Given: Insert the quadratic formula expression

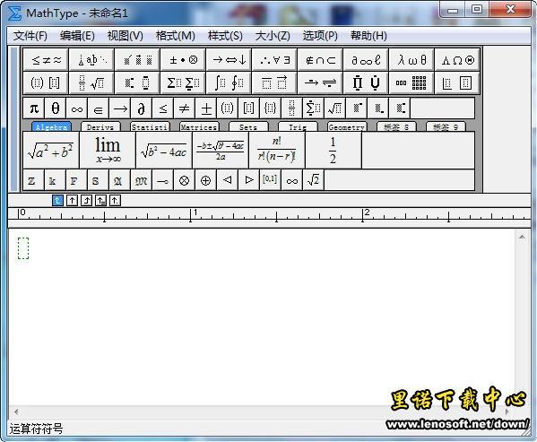Looking at the screenshot, I should tap(221, 151).
